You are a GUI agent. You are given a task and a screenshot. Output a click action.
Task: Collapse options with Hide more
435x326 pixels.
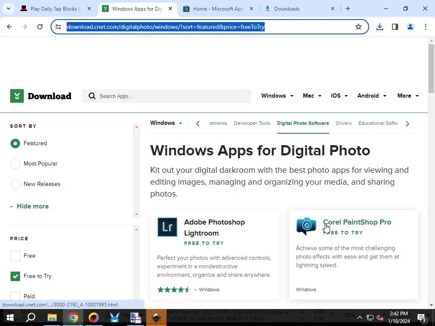tap(33, 206)
